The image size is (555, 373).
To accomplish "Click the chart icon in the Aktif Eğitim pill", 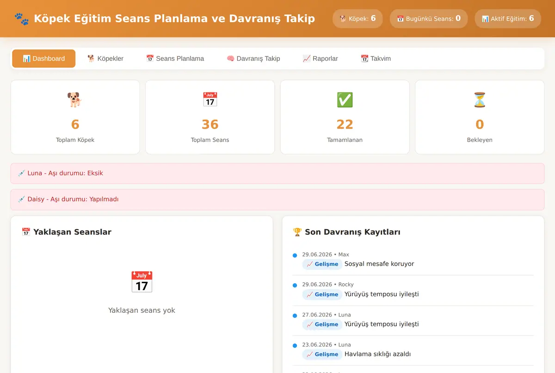I will (x=485, y=19).
